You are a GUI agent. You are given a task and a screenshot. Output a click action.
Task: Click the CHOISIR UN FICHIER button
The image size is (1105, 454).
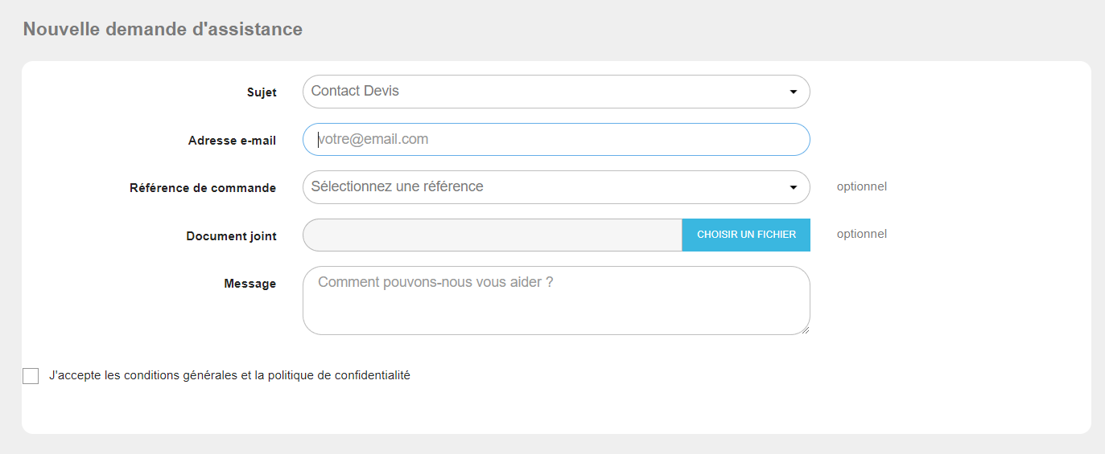click(x=746, y=235)
